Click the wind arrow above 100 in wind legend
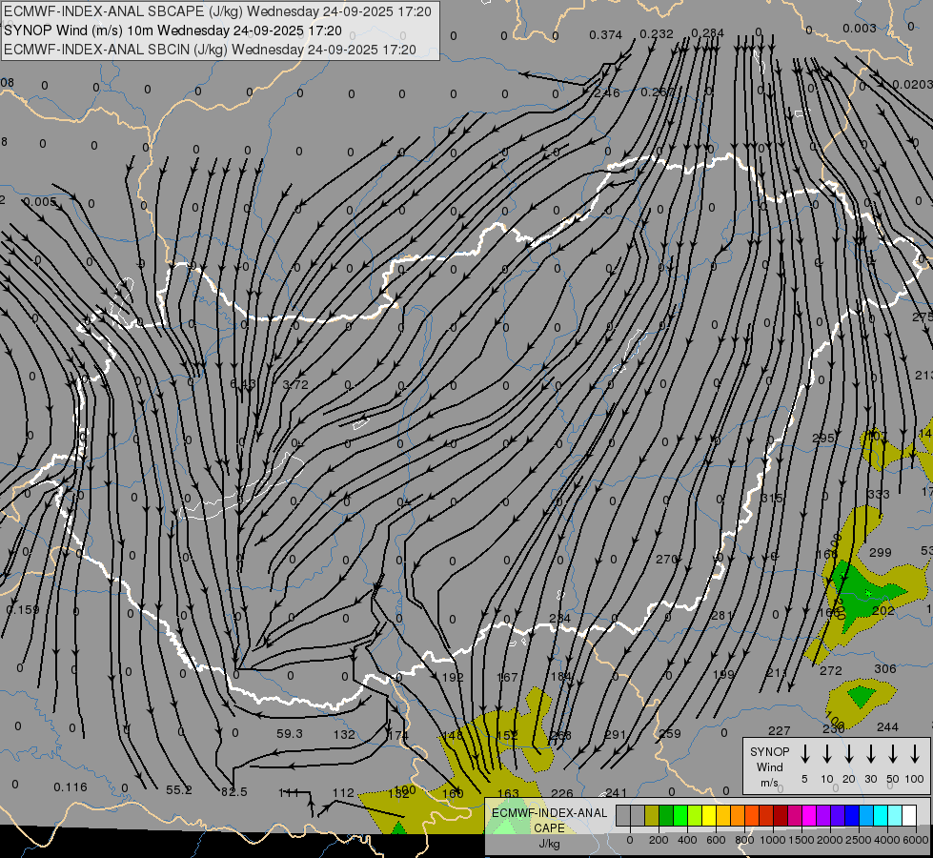 (x=915, y=753)
